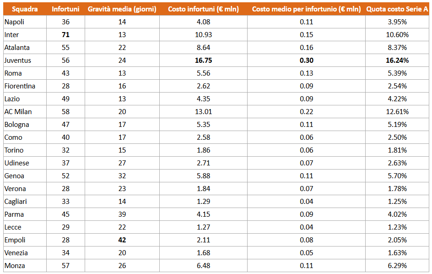Select Juventus average cost 0.30 cell
Image resolution: width=432 pixels, height=274 pixels.
[x=306, y=60]
